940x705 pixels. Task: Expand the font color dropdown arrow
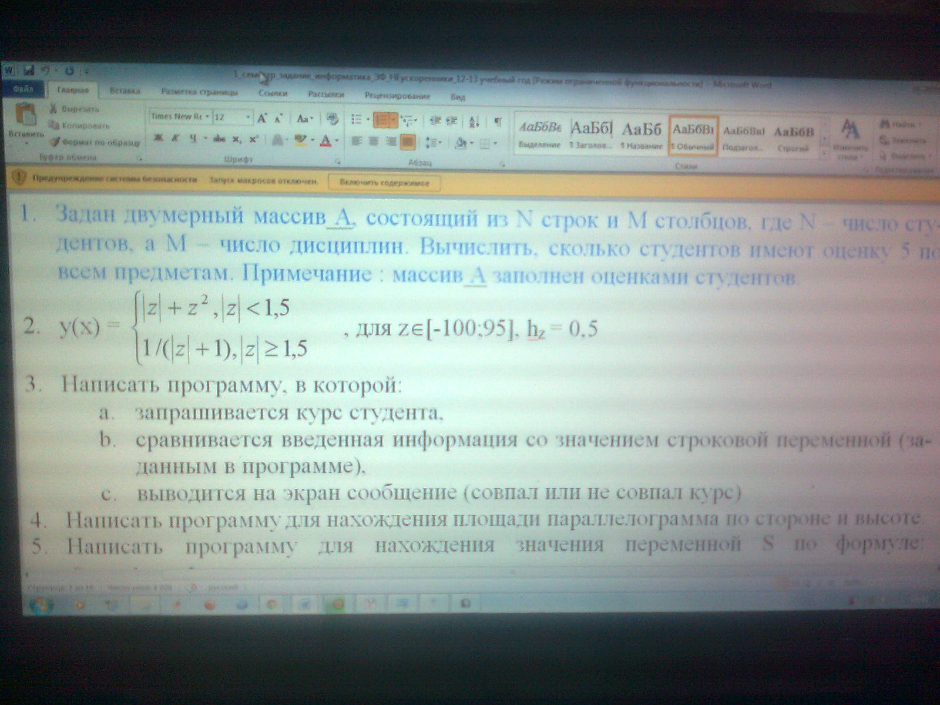[x=337, y=141]
